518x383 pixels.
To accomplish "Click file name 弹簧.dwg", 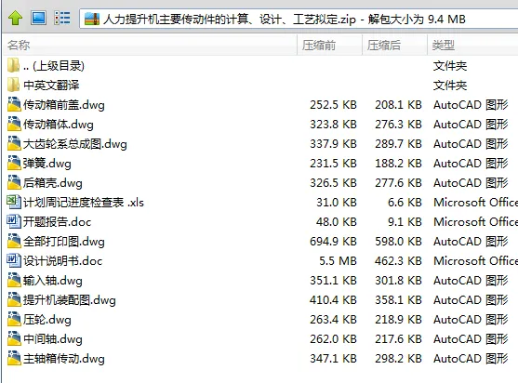I will [x=46, y=164].
